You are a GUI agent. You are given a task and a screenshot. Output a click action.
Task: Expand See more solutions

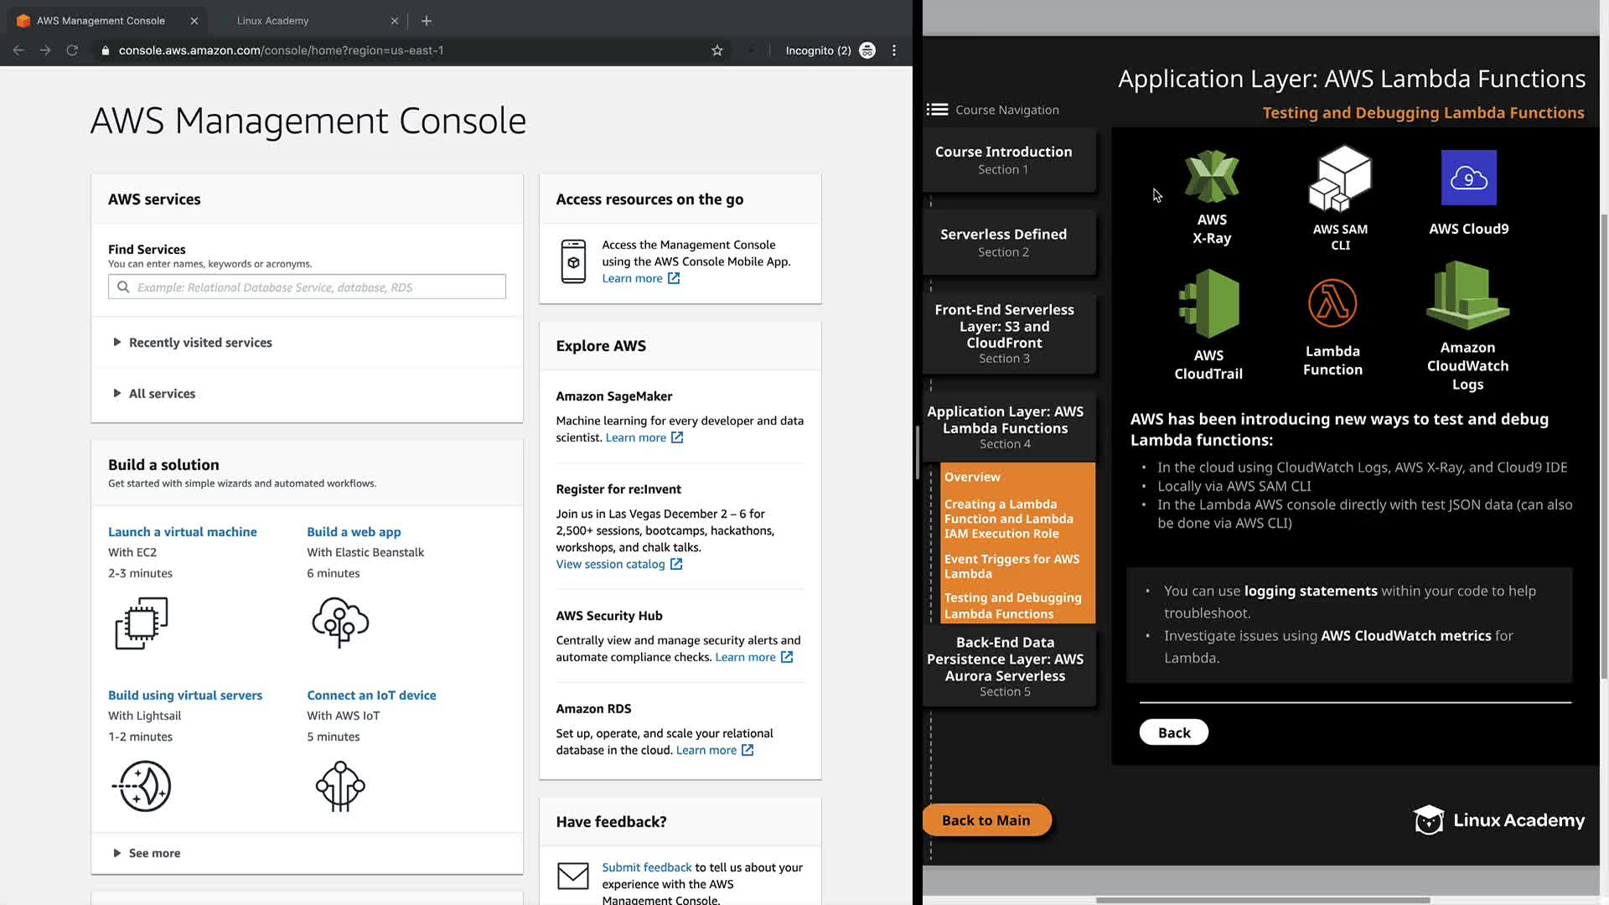tap(154, 853)
